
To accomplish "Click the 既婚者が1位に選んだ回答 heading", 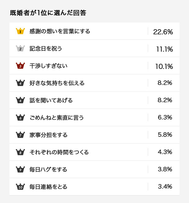I will [x=48, y=13].
